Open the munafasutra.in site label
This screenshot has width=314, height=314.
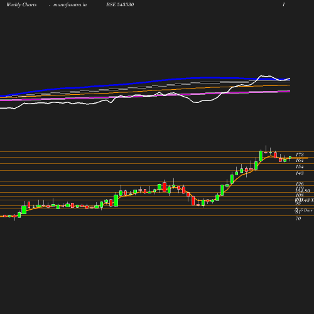70,5
